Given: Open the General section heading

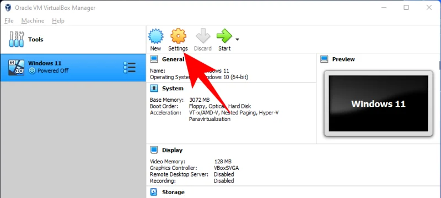Looking at the screenshot, I should tap(173, 59).
